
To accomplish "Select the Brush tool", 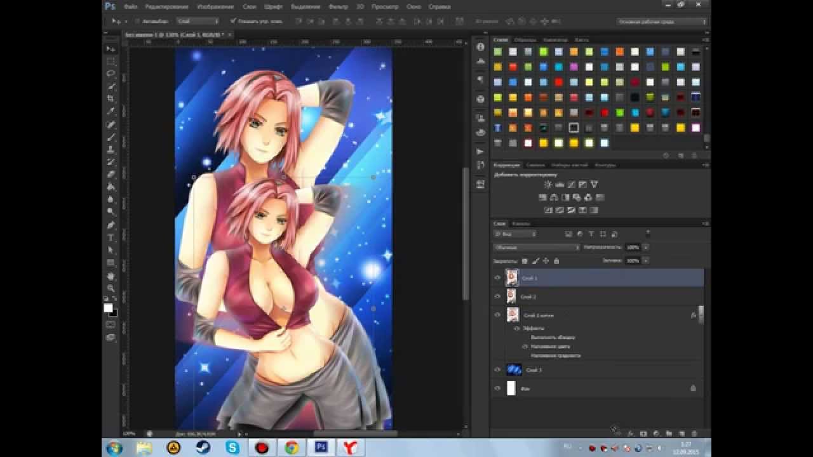I will click(111, 137).
